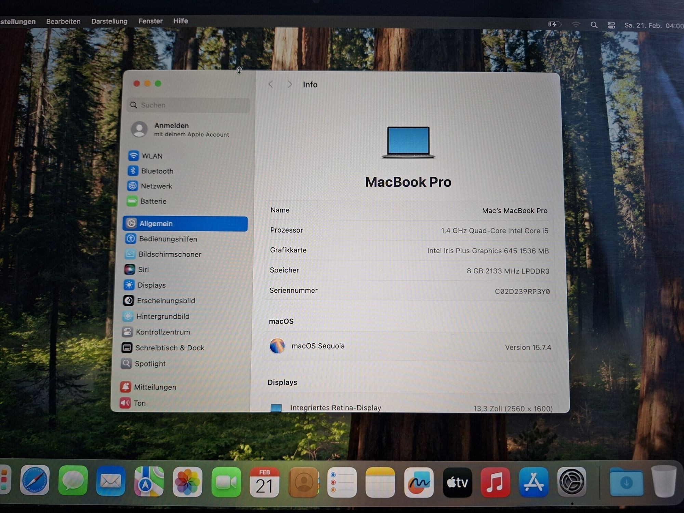Open Spotlight search in menu bar
This screenshot has height=513, width=684.
[594, 25]
